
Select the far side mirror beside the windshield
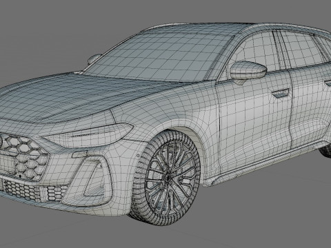pos(94,59)
